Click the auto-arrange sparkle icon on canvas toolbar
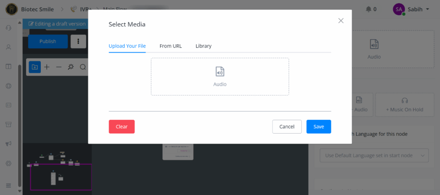Image resolution: width=440 pixels, height=195 pixels. coord(71,67)
